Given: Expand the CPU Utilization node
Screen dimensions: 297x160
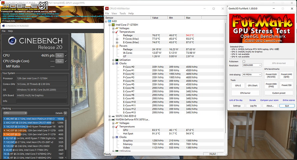Looking at the screenshot, I should pos(113,60).
